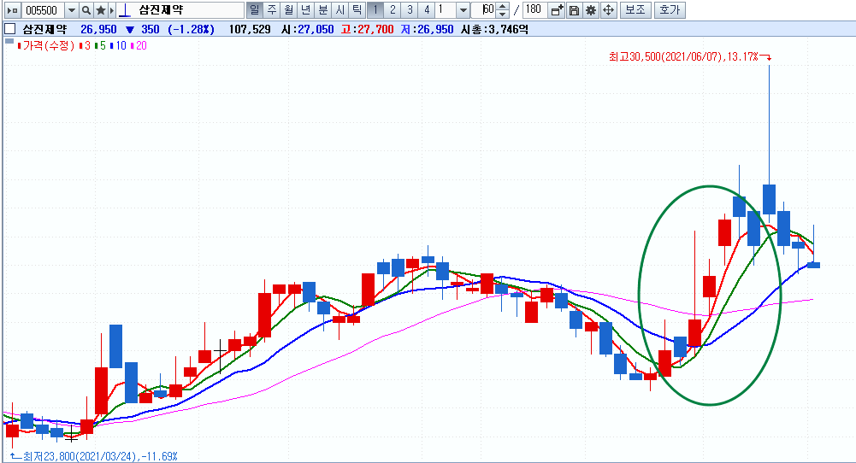Screen dimensions: 856x463
Task: Click the total count field 180
Action: (534, 9)
